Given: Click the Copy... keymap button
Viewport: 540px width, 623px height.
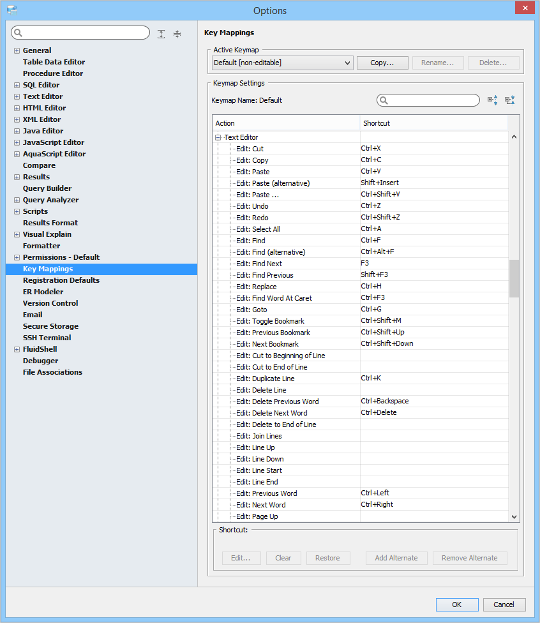Looking at the screenshot, I should point(382,63).
